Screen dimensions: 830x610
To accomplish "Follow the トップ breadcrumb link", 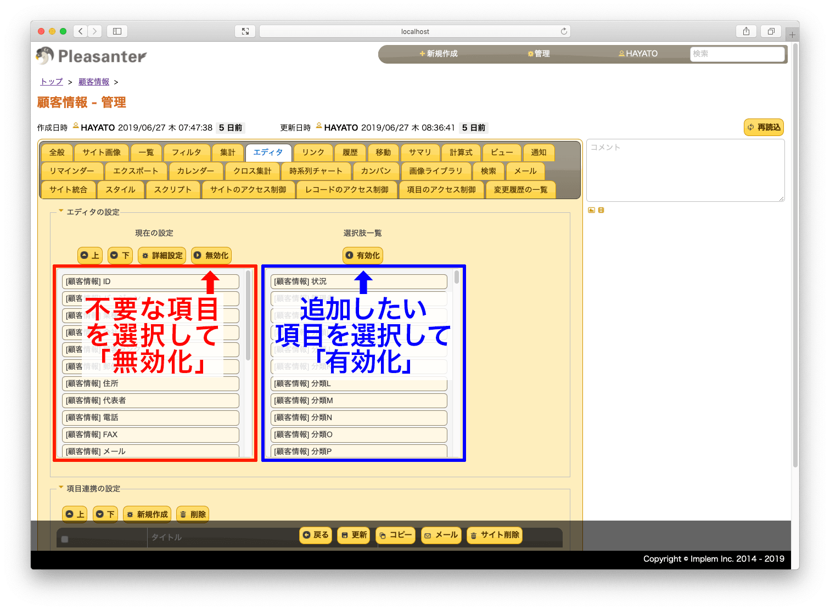I will 52,82.
